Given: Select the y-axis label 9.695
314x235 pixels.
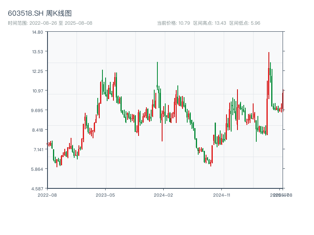Looking at the screenshot, I should point(37,110).
